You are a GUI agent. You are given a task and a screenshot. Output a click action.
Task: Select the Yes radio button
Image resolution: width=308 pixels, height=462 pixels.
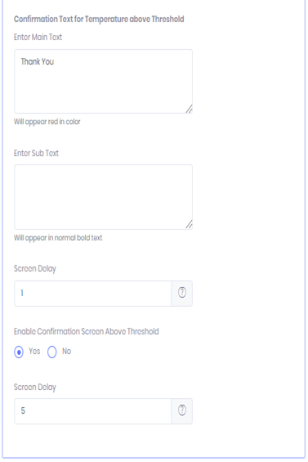[19, 352]
